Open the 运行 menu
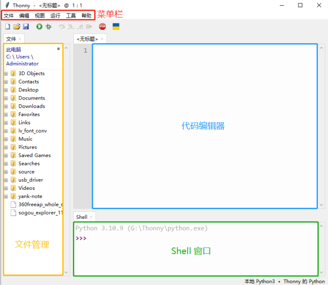 click(55, 16)
